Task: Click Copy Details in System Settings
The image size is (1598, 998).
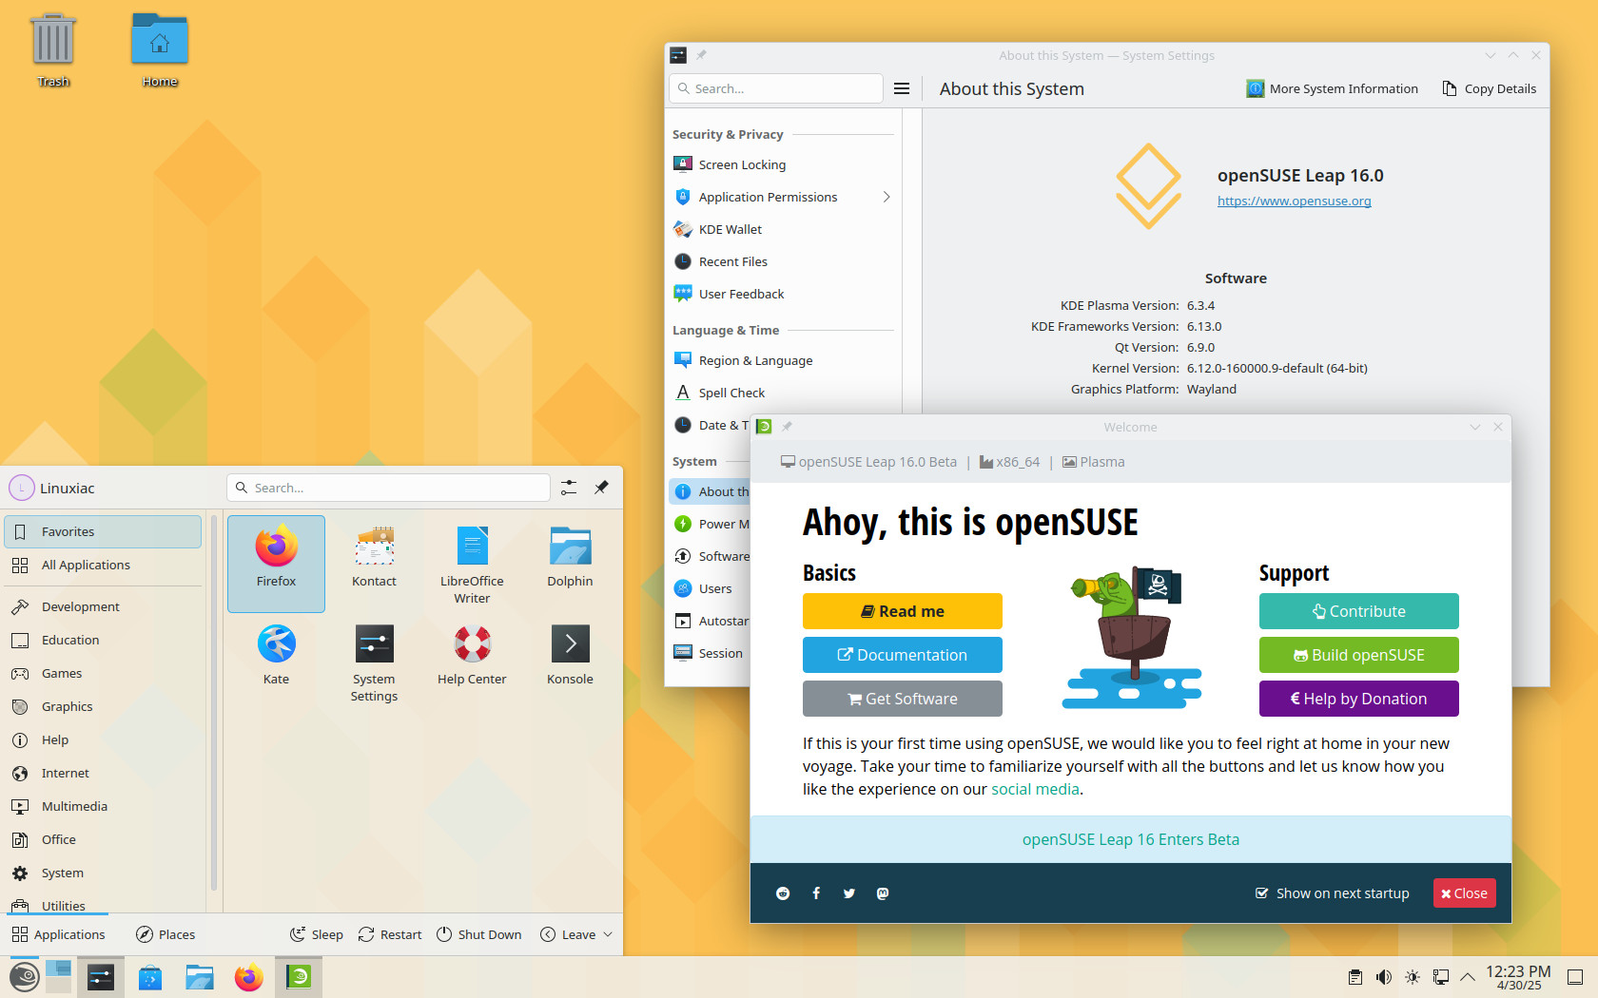Action: click(1489, 88)
